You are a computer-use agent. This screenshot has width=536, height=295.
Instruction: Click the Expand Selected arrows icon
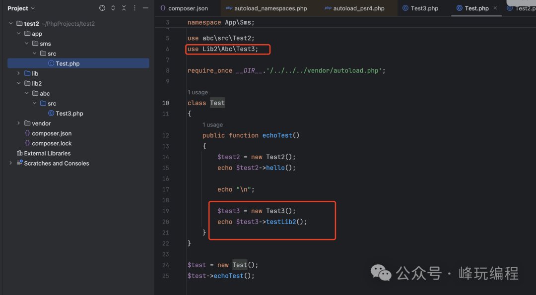[113, 8]
